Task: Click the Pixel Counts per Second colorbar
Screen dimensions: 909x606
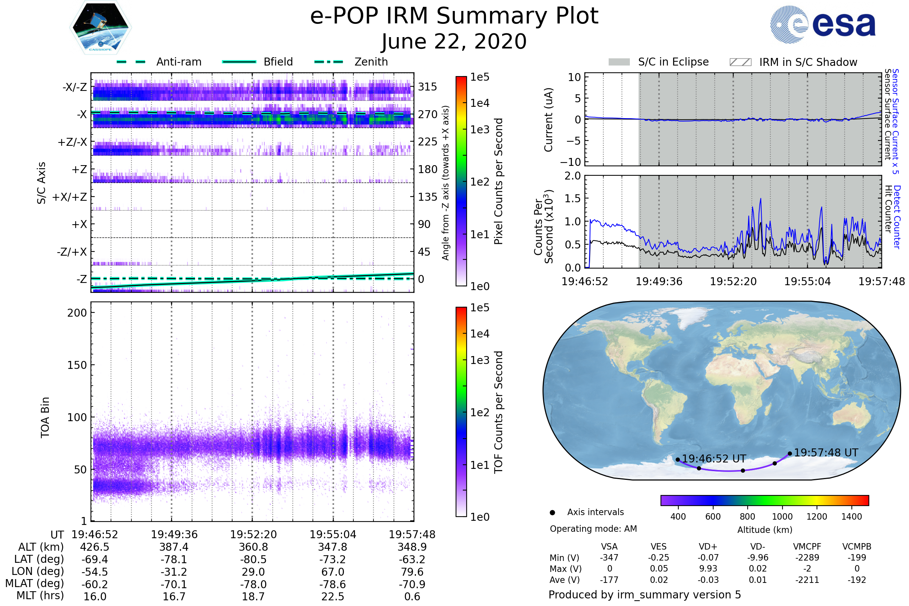Action: pyautogui.click(x=461, y=181)
